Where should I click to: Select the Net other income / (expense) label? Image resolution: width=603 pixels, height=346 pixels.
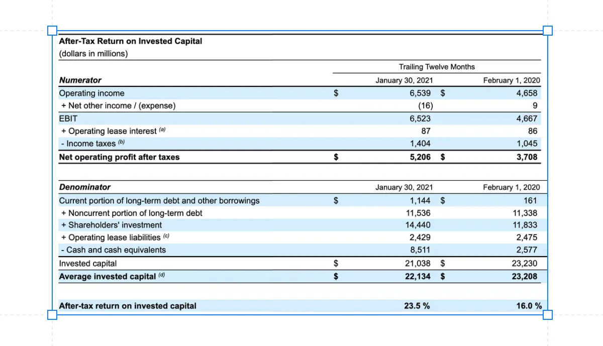point(119,105)
